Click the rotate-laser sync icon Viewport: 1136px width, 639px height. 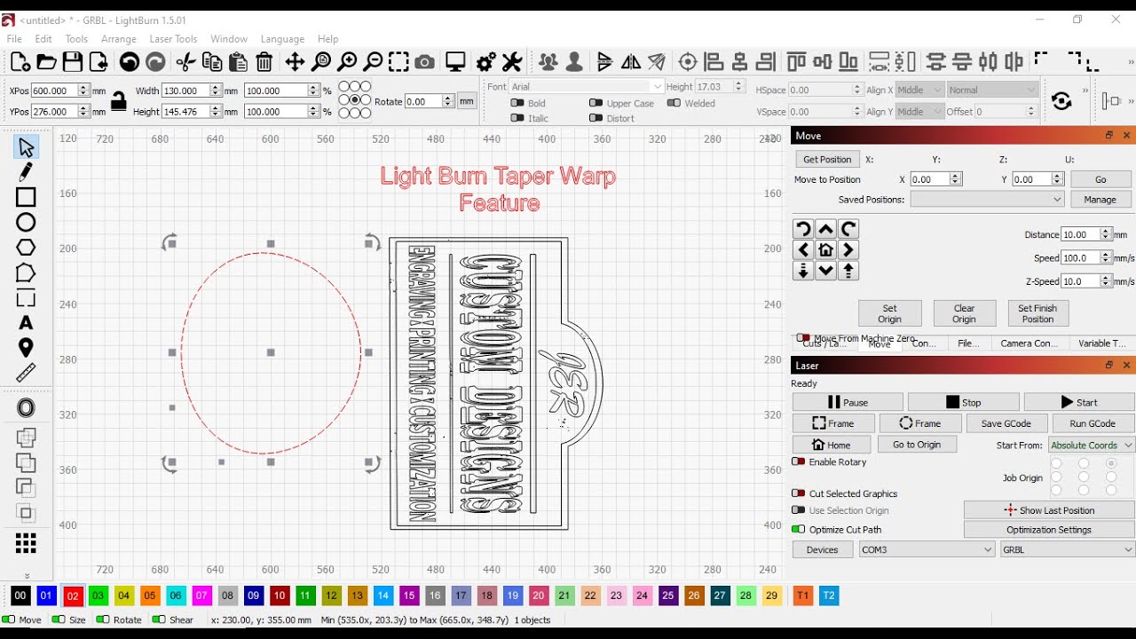[x=1061, y=101]
